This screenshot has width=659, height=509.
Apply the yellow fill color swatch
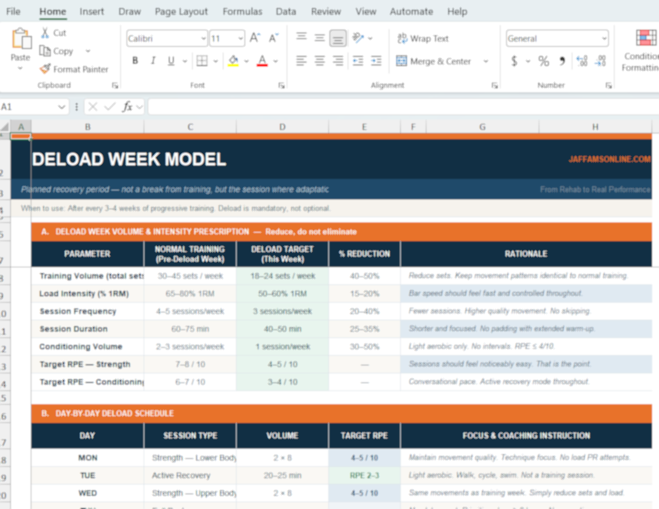click(x=233, y=61)
